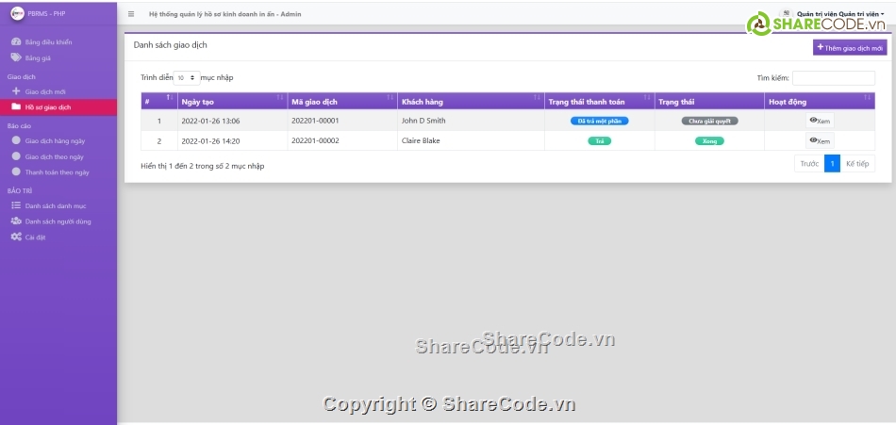This screenshot has height=425, width=896.
Task: View transaction 202201-00001 with eye button
Action: (820, 121)
